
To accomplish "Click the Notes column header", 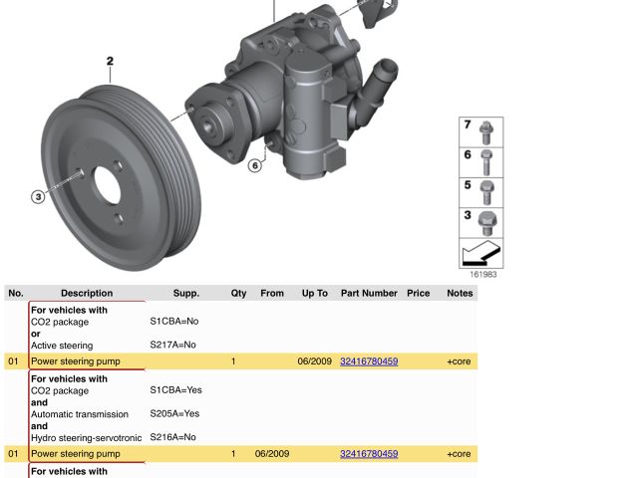I will click(x=460, y=294).
